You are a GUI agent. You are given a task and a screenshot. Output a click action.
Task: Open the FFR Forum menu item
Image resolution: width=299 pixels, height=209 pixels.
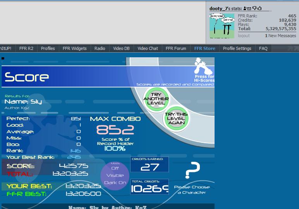click(176, 48)
